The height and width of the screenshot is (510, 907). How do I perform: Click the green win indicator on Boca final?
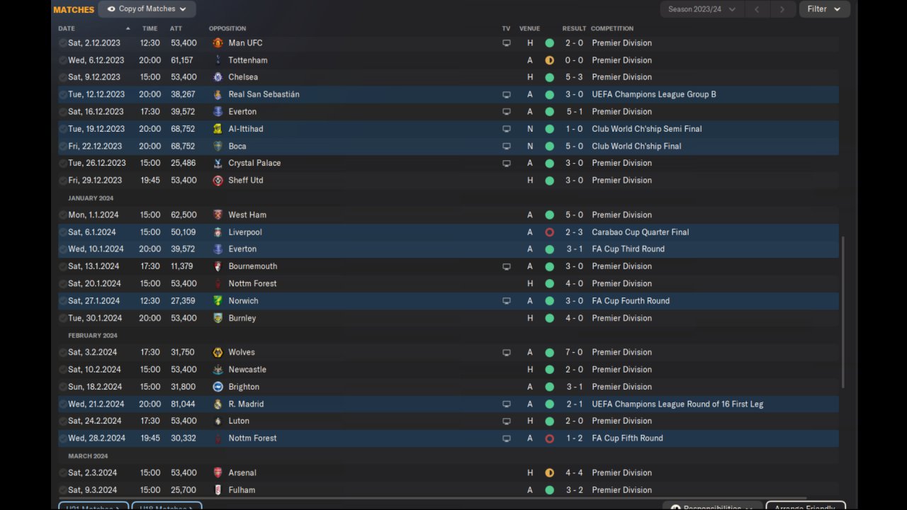pyautogui.click(x=549, y=146)
